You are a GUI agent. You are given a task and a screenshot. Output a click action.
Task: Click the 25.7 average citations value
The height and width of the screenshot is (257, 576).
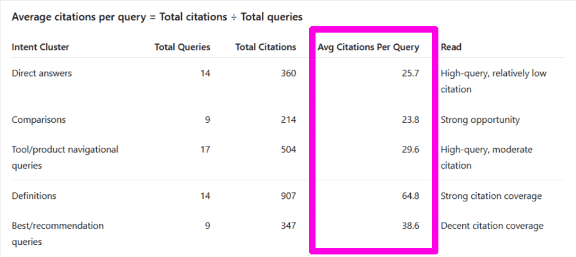[410, 74]
